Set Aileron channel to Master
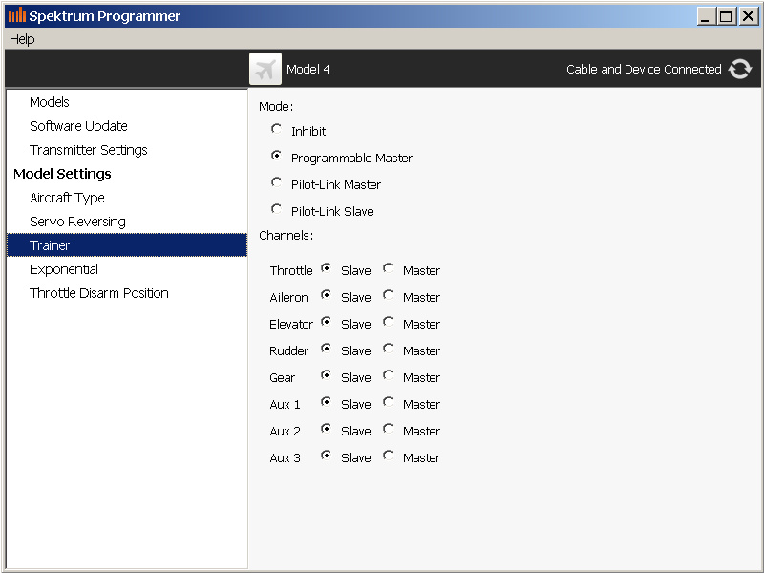The image size is (764, 573). pyautogui.click(x=388, y=295)
